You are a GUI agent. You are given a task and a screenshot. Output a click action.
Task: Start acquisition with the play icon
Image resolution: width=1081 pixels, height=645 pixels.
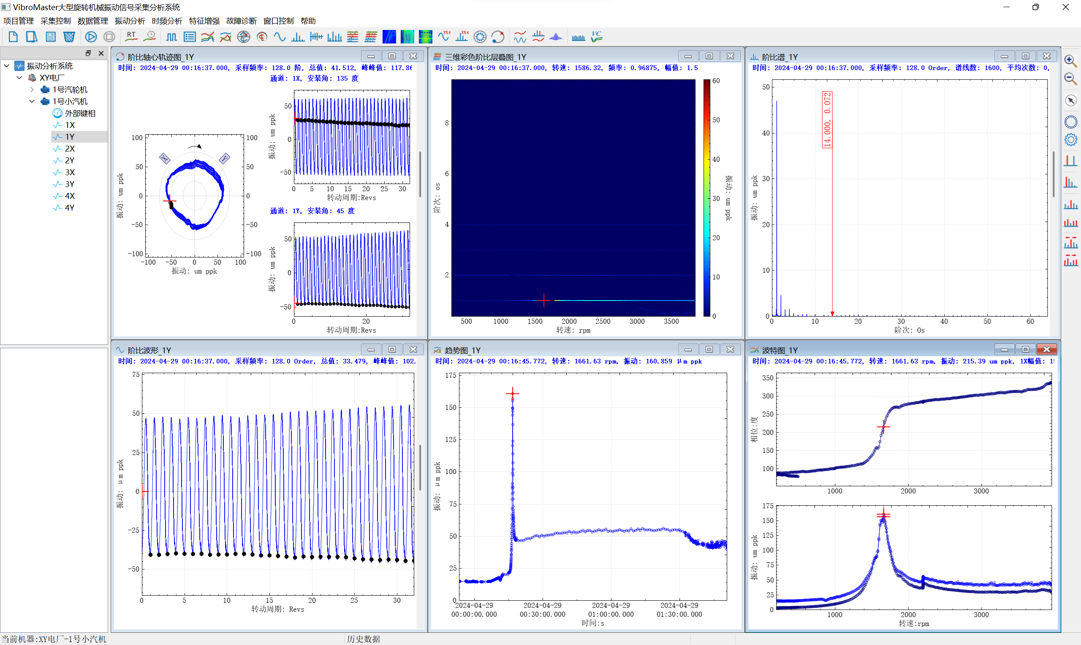pyautogui.click(x=91, y=37)
